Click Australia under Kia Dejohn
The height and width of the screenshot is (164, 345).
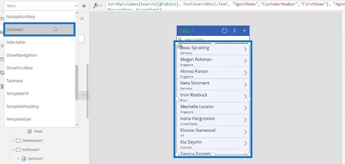coord(186,147)
